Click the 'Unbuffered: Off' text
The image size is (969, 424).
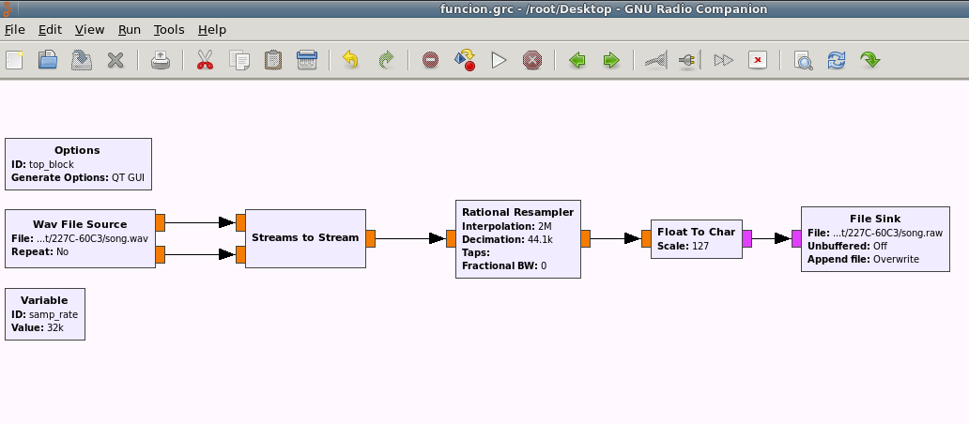pos(847,246)
